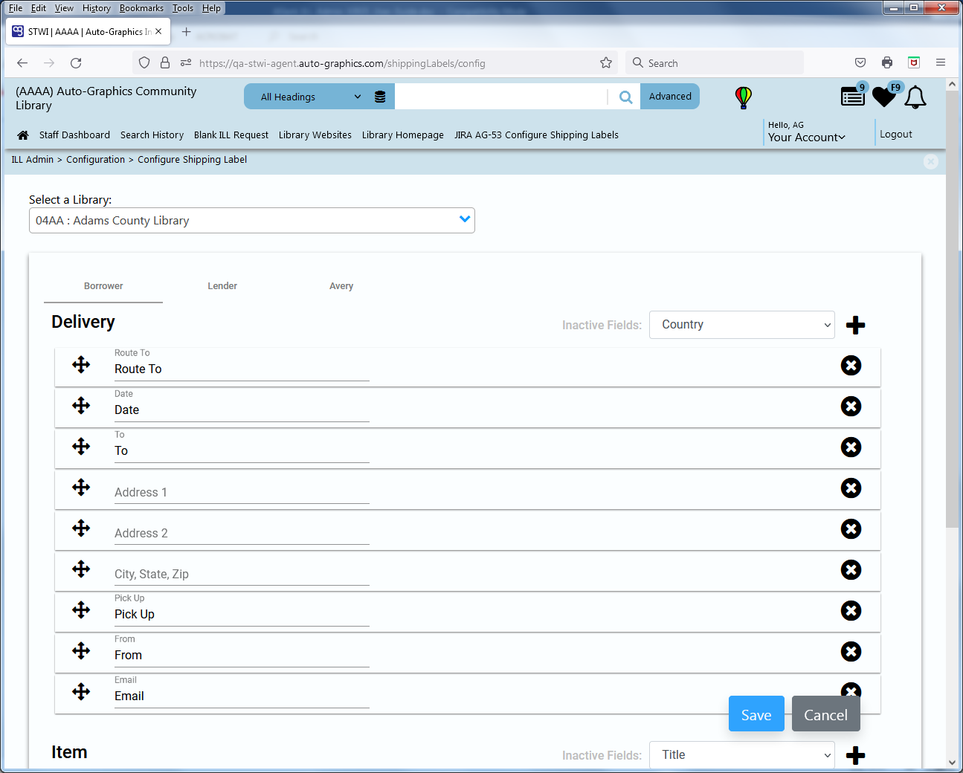Viewport: 963px width, 773px height.
Task: Click the printer icon in browser toolbar
Action: (887, 63)
